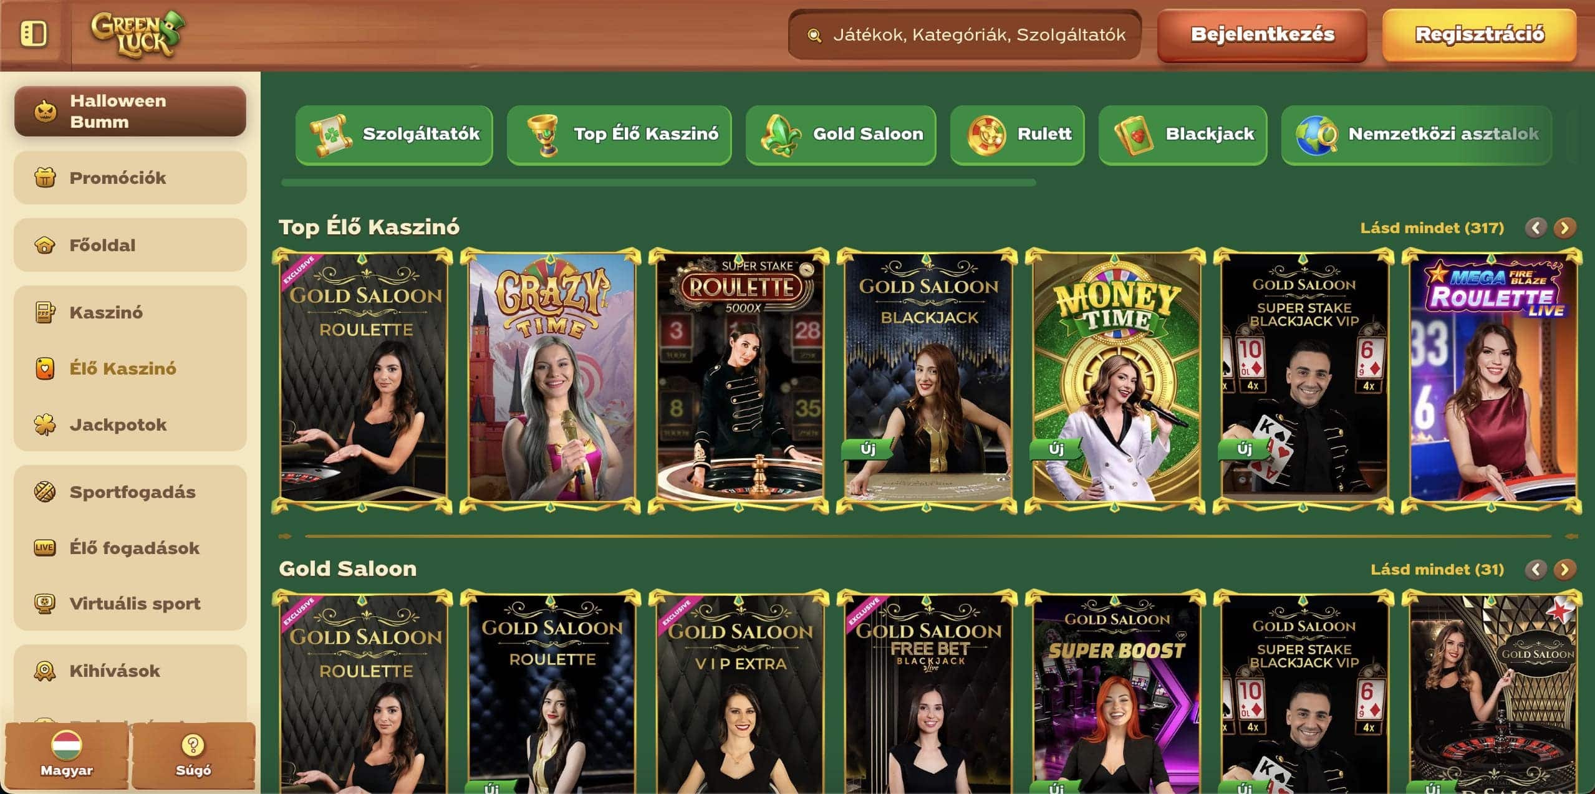Show next Top Élő Kaszinó games arrow
1595x794 pixels.
pyautogui.click(x=1564, y=227)
